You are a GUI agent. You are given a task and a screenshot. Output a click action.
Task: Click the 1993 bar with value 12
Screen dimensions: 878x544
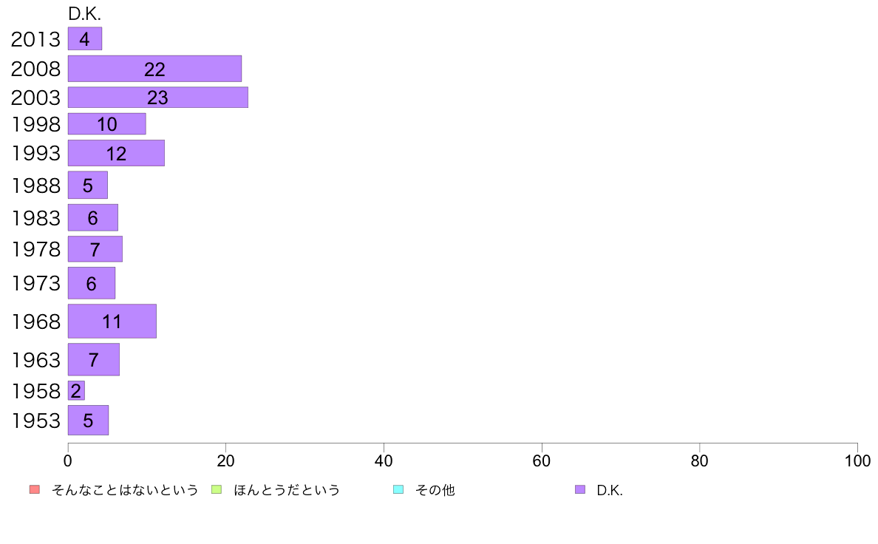[x=117, y=153]
